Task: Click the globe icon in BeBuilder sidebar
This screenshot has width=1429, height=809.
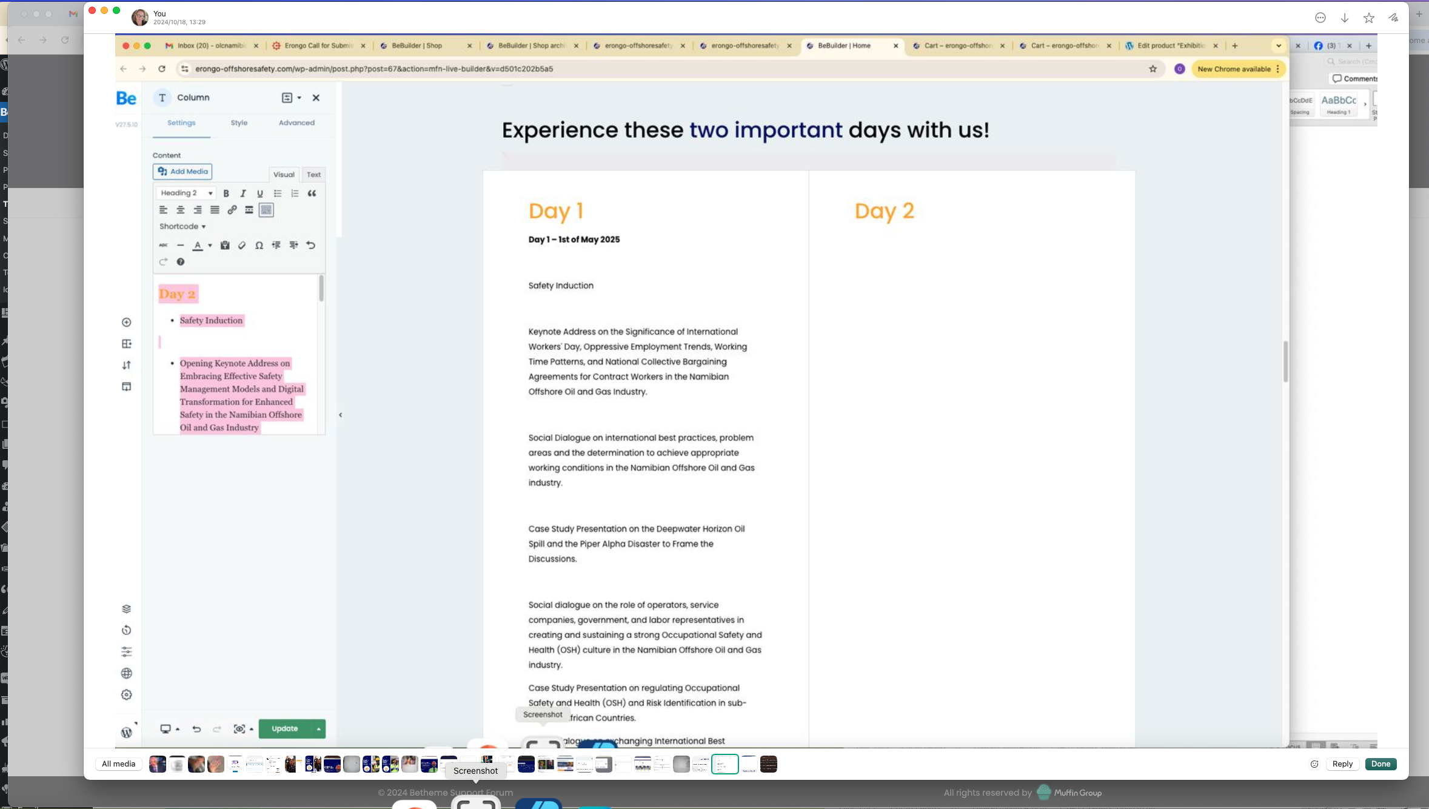Action: tap(126, 673)
